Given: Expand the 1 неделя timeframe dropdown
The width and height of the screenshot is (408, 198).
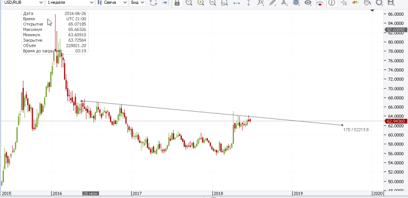Looking at the screenshot, I should 70,2.
